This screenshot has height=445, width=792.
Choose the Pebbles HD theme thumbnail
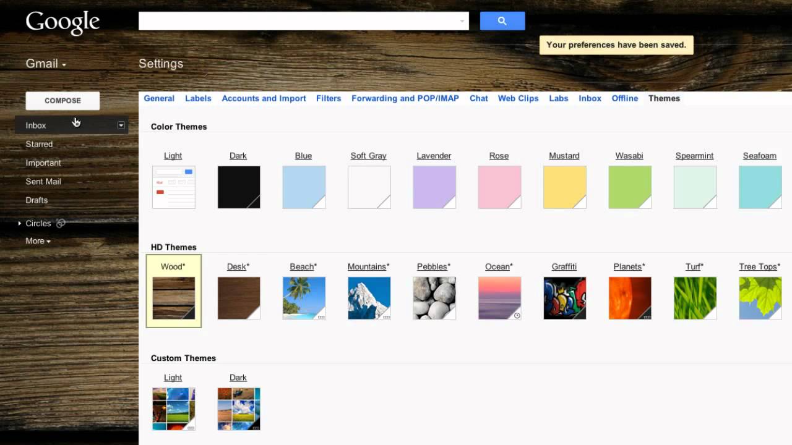click(x=434, y=298)
